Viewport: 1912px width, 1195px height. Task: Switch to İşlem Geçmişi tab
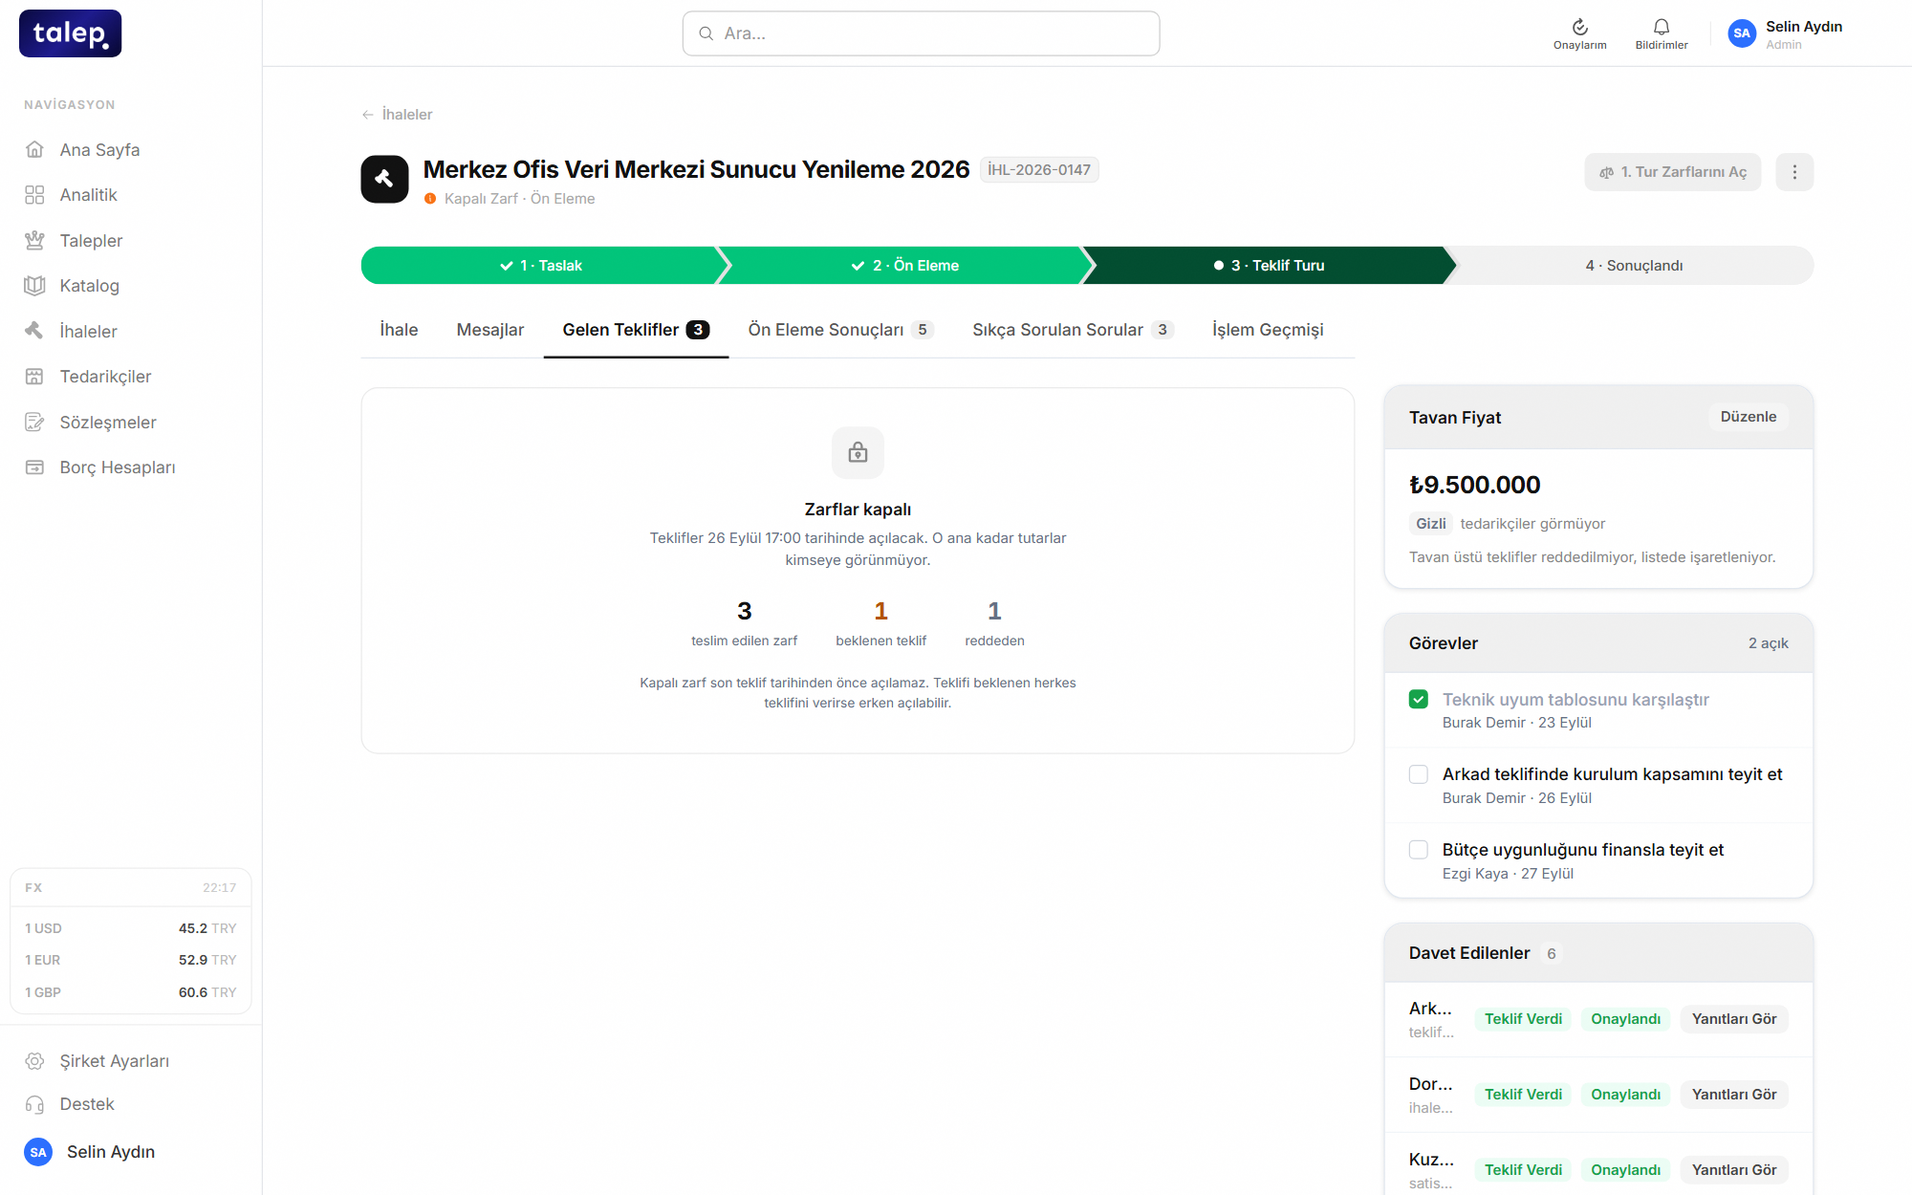coord(1268,330)
